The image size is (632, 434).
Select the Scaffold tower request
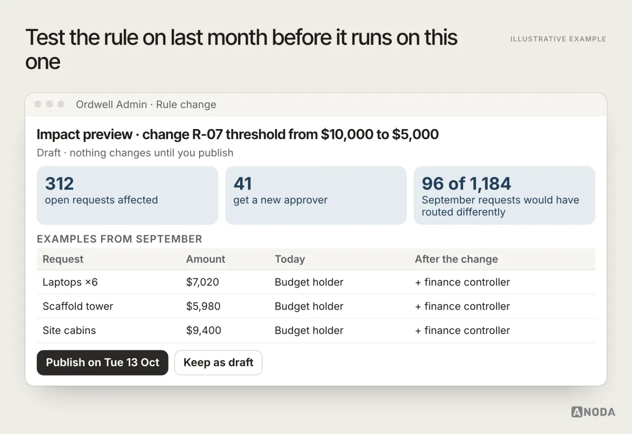(316, 307)
